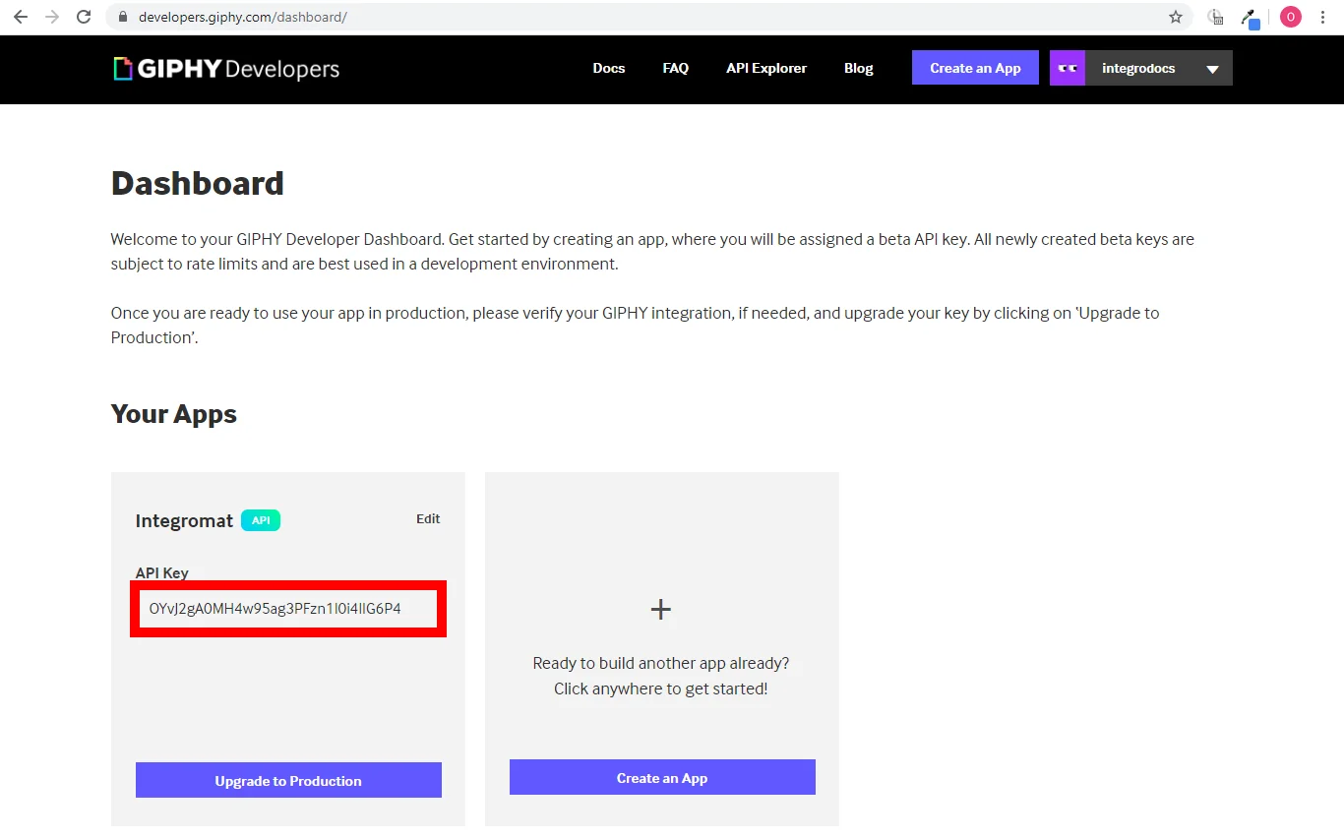Bookmark this page with the star icon
The height and width of the screenshot is (838, 1344).
pos(1176,17)
